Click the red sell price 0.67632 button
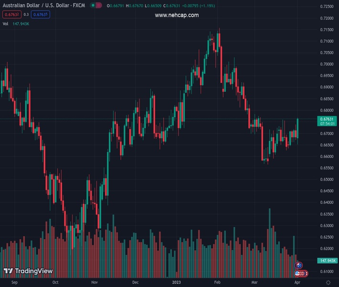 (x=11, y=14)
